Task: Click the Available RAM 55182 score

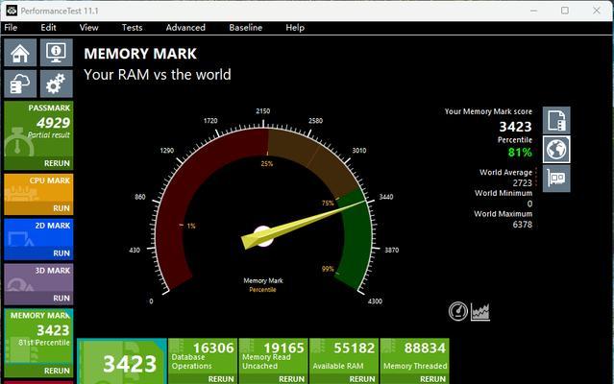Action: pyautogui.click(x=354, y=348)
